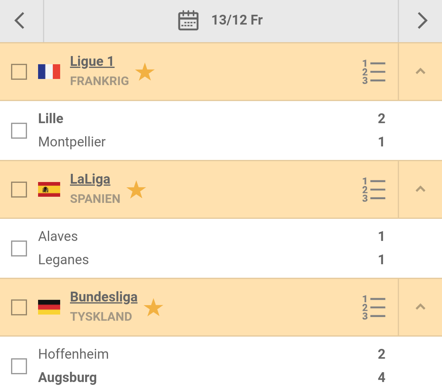Go to next day arrow
442x391 pixels.
(x=422, y=20)
